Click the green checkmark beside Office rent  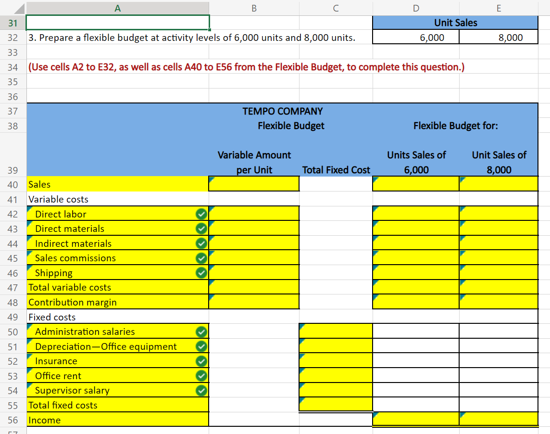[201, 376]
